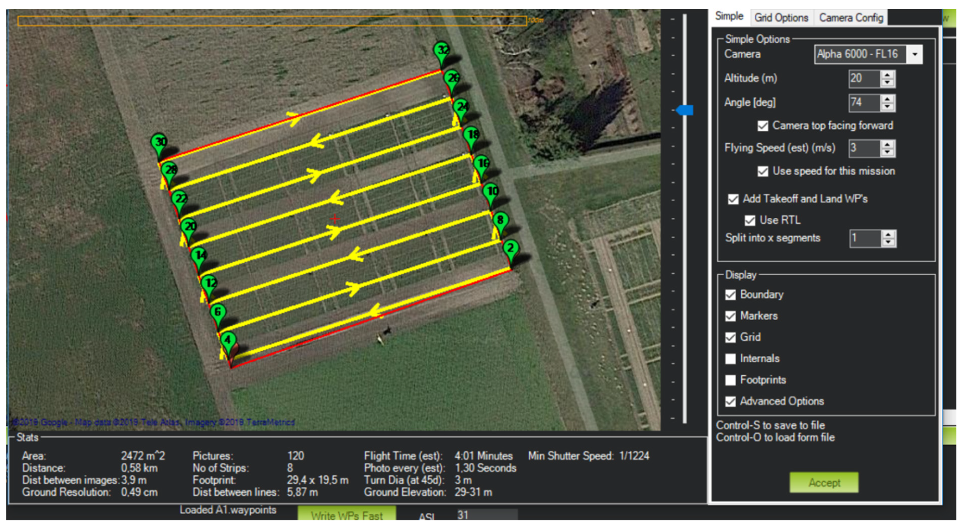Click waypoint marker 2 on map
The height and width of the screenshot is (532, 965).
tap(510, 249)
